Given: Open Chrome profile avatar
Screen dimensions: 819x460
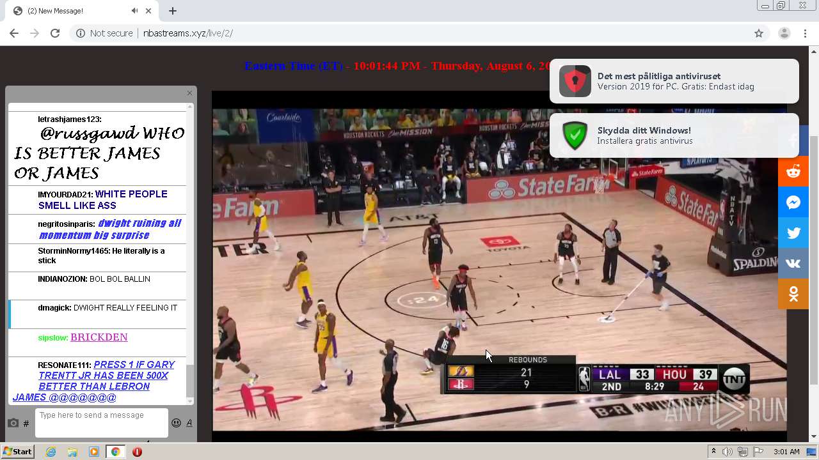Looking at the screenshot, I should [784, 33].
